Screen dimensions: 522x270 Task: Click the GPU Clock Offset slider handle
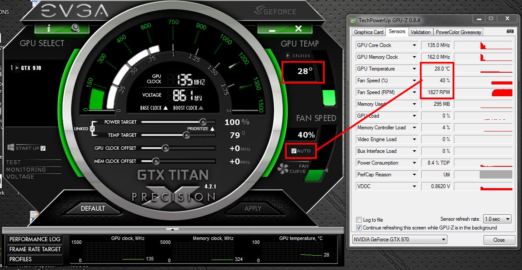(165, 148)
